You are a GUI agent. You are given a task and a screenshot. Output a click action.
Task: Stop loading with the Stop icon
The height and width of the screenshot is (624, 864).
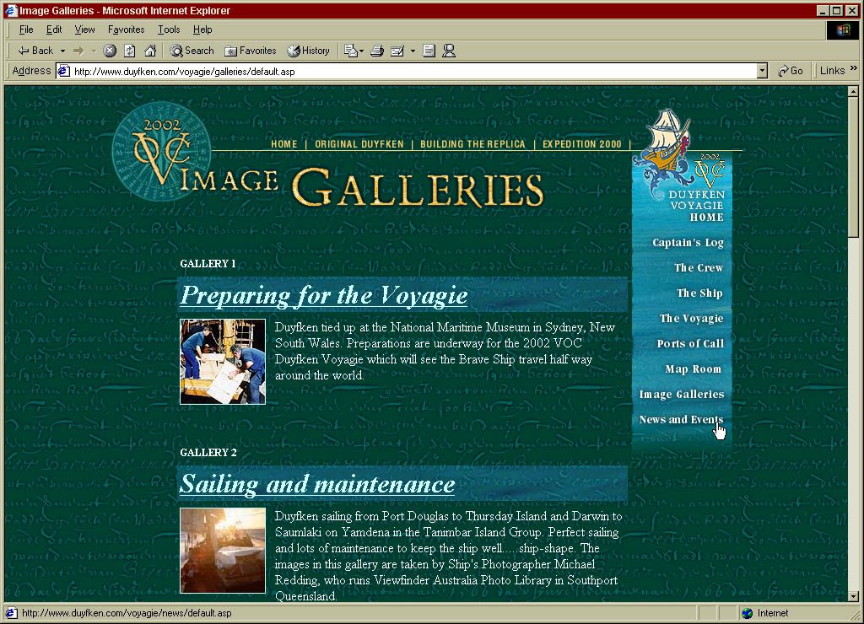111,51
